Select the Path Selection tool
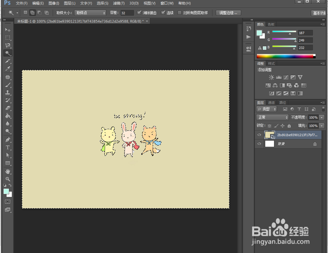 point(8,155)
